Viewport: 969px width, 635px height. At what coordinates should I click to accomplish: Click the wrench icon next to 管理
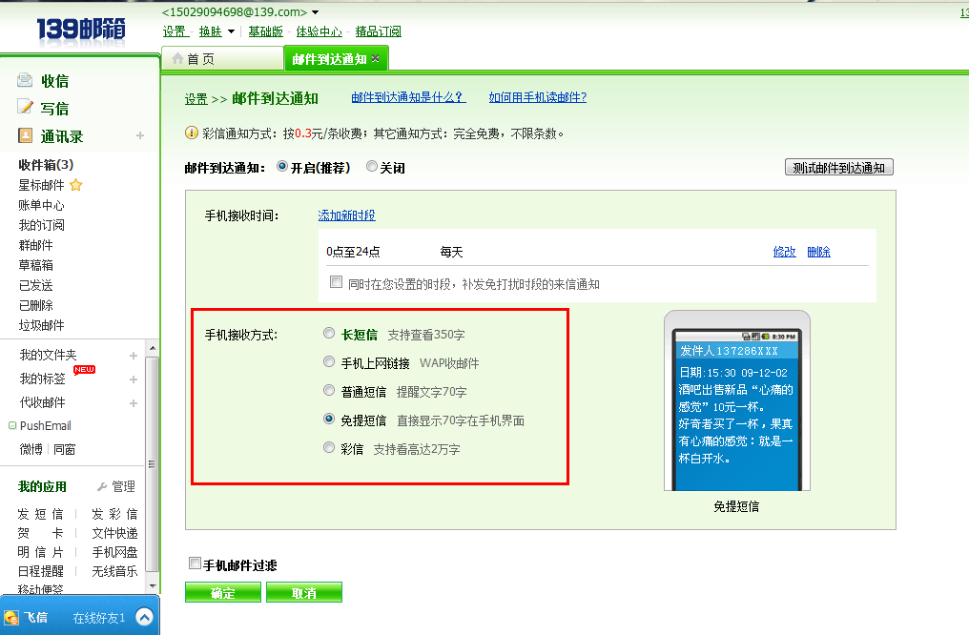tap(101, 486)
